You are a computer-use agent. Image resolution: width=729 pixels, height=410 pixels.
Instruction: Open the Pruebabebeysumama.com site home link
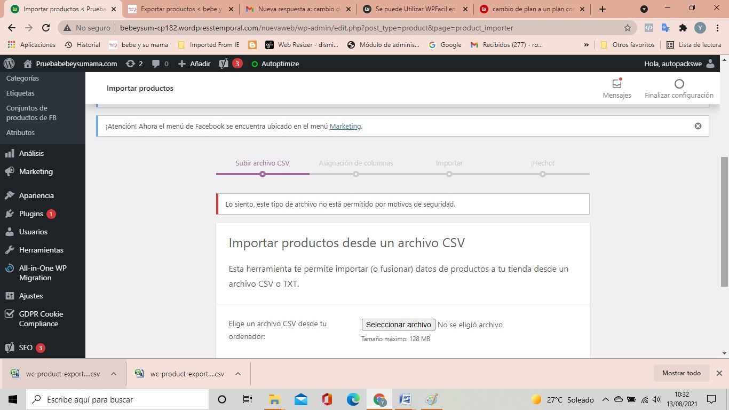70,64
